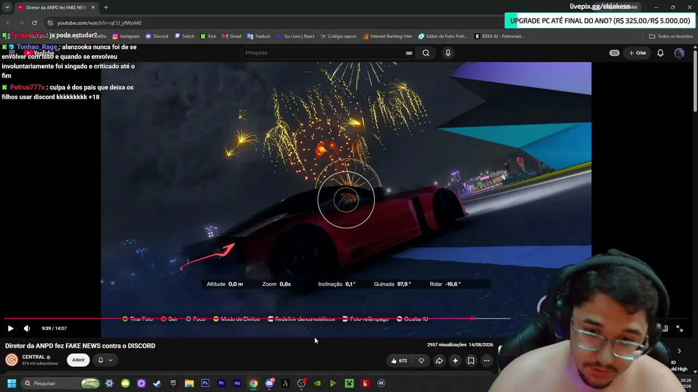The image size is (698, 392).
Task: Play the YouTube video
Action: [x=10, y=328]
